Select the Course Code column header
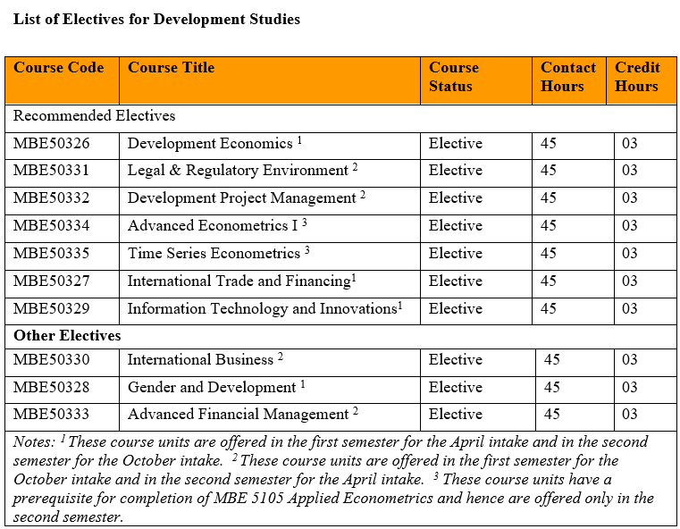 [x=59, y=68]
